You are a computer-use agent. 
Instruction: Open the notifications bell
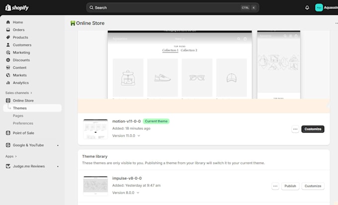tap(307, 7)
